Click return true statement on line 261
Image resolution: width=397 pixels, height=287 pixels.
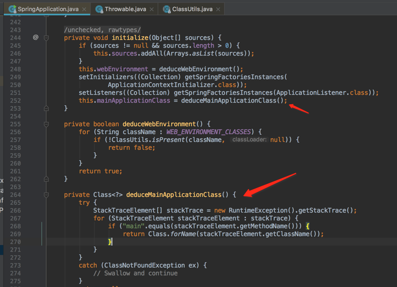[101, 171]
